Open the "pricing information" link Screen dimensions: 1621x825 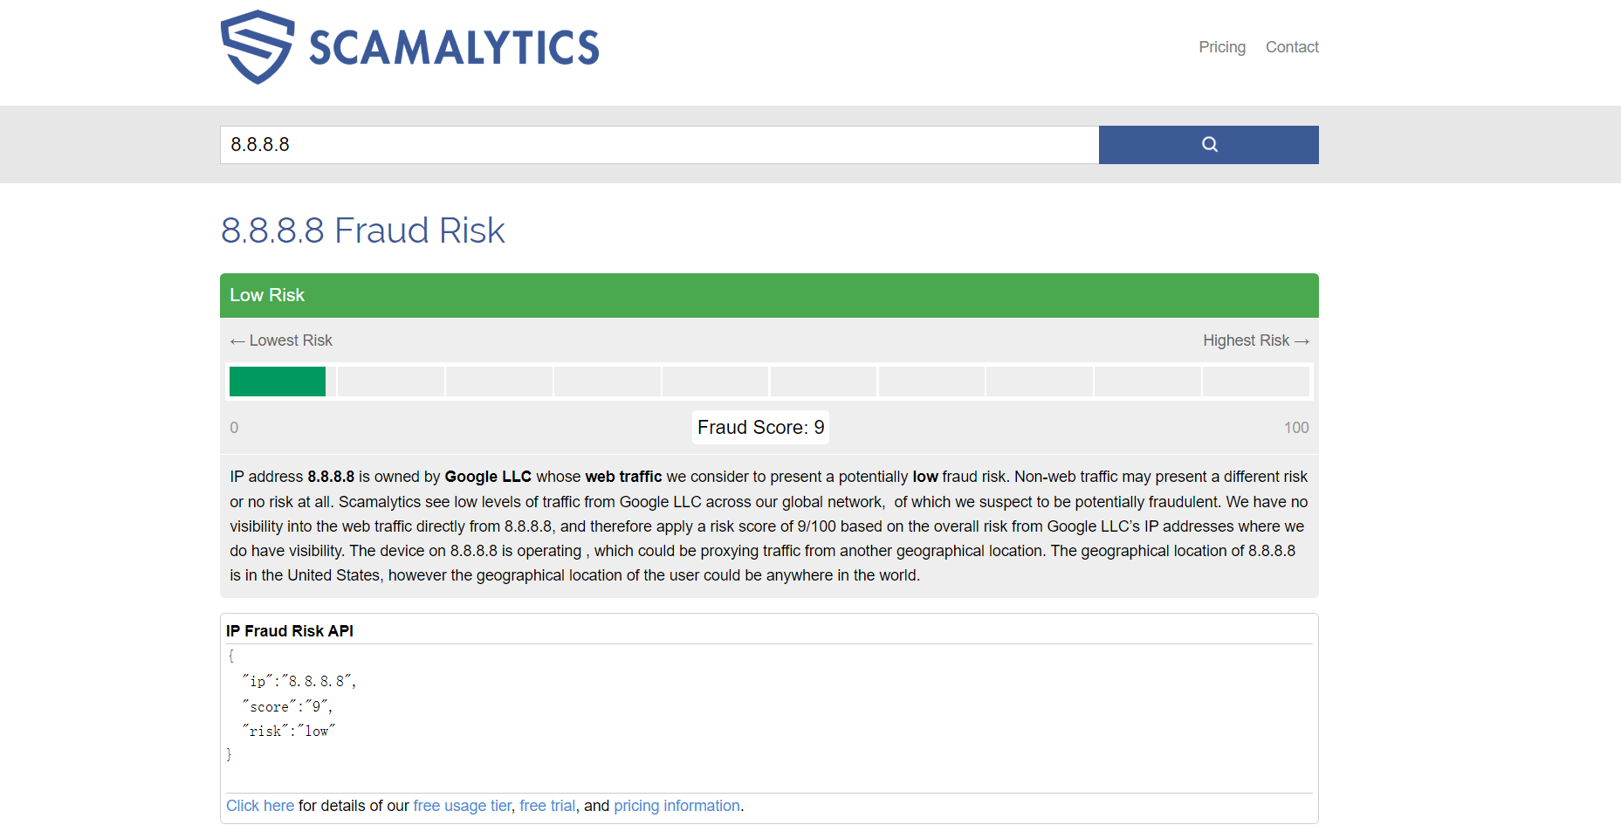pos(677,806)
